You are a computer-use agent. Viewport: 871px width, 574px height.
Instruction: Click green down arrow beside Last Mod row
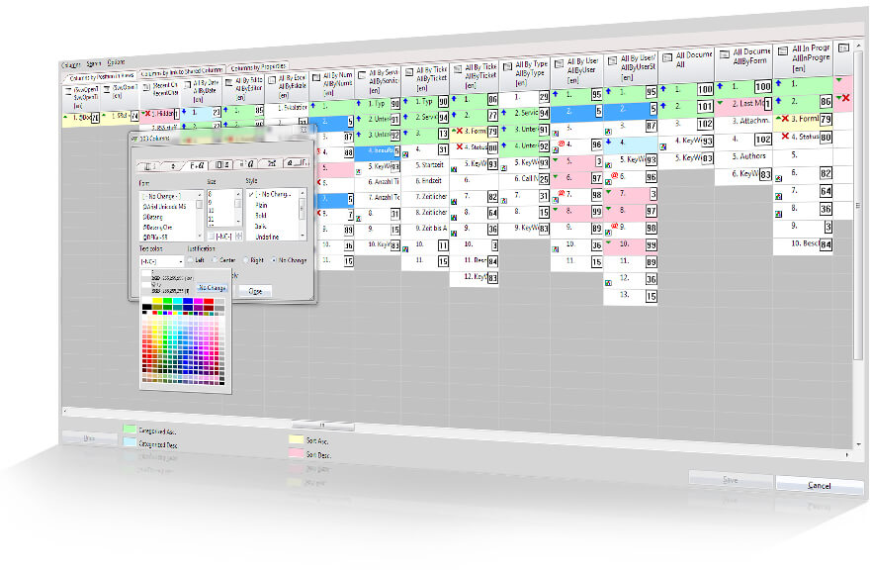(x=720, y=103)
